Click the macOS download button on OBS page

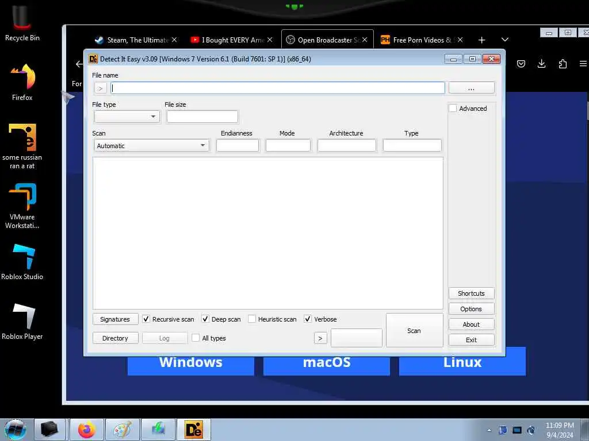tap(327, 365)
